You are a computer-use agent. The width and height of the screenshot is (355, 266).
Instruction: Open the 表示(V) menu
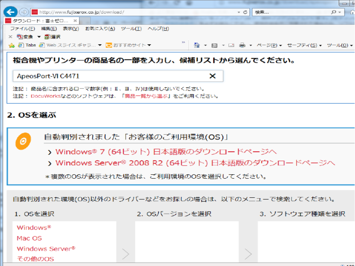click(71, 29)
